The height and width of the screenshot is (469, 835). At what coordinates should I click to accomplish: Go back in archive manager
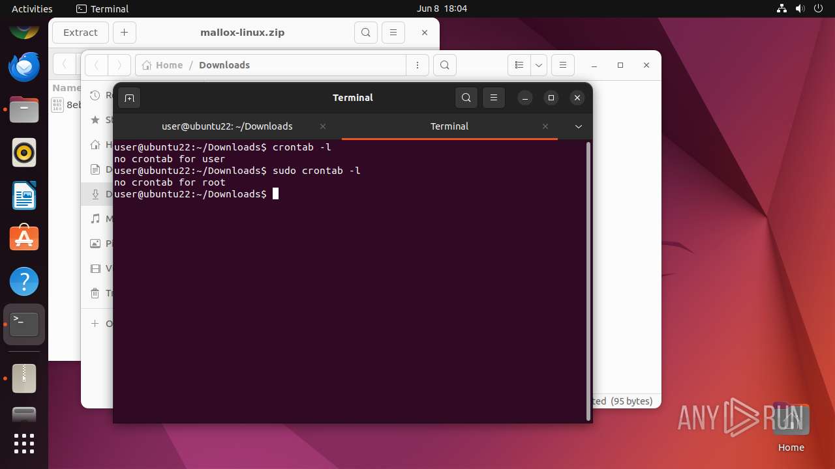[64, 64]
